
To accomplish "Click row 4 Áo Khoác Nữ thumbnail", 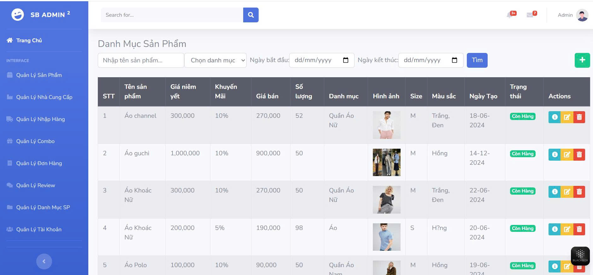I will tap(386, 237).
